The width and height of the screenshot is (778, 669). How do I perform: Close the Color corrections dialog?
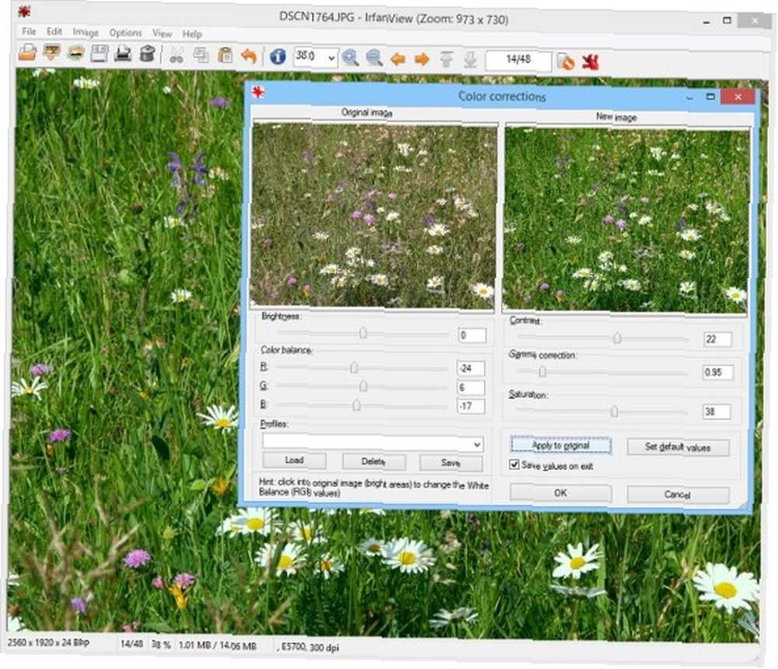point(738,96)
